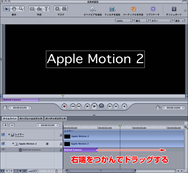Toggle the Apple Motion 2 text checkbox
The image size is (188, 173).
[x=3, y=144]
